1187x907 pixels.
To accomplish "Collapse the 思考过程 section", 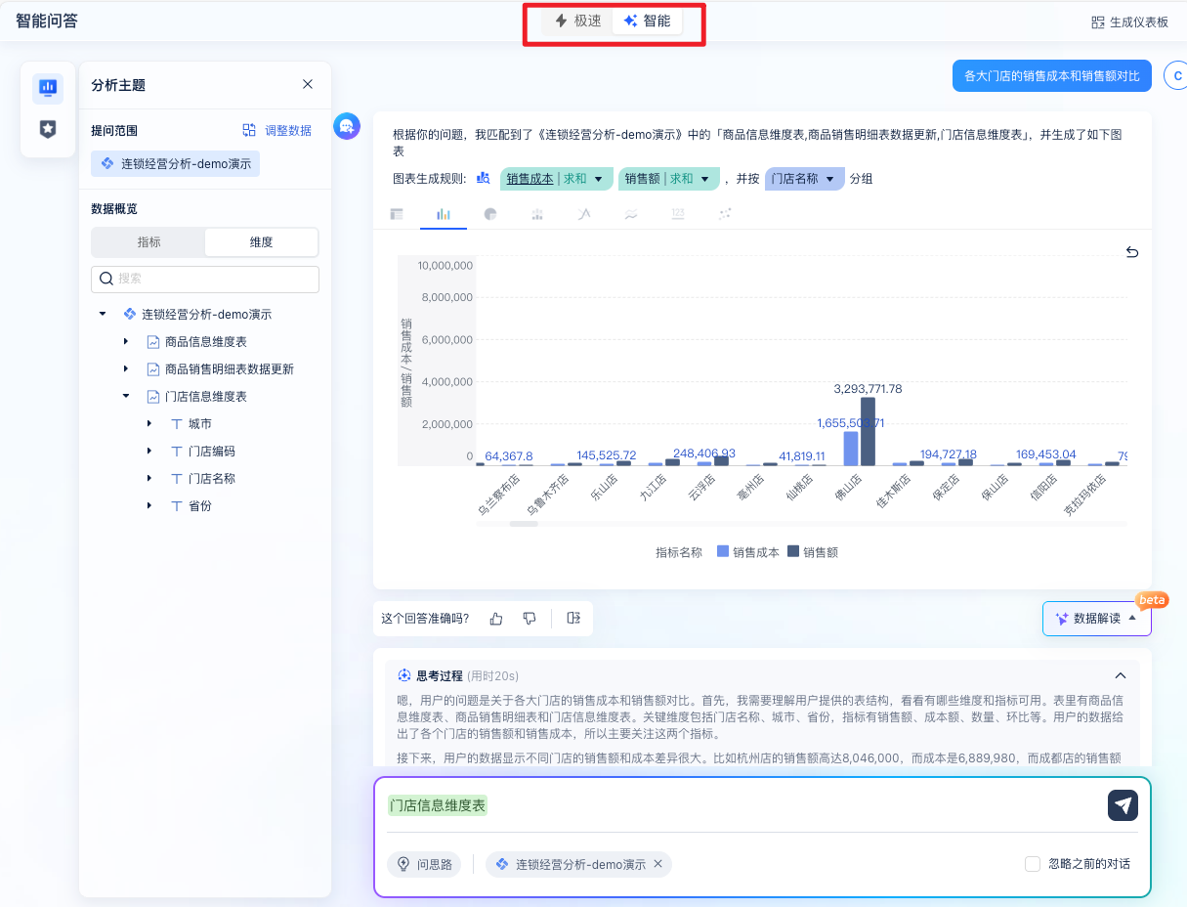I will coord(1121,675).
